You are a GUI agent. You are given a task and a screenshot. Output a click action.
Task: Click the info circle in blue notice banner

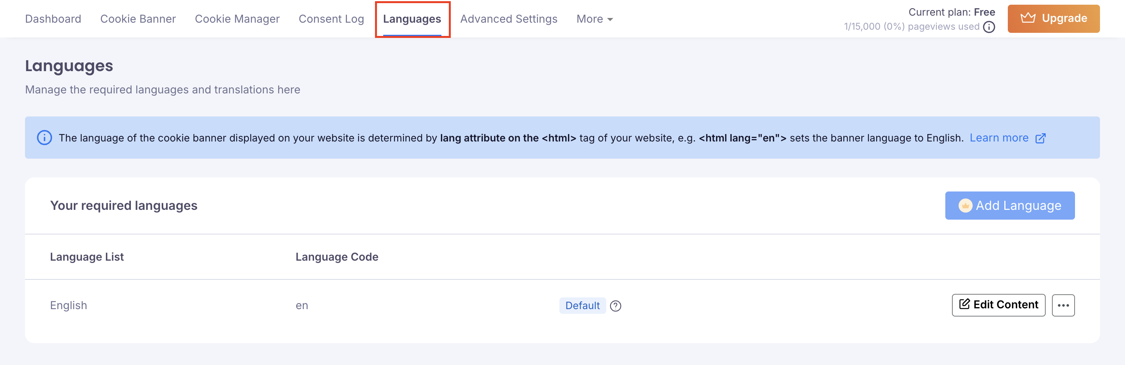coord(44,138)
